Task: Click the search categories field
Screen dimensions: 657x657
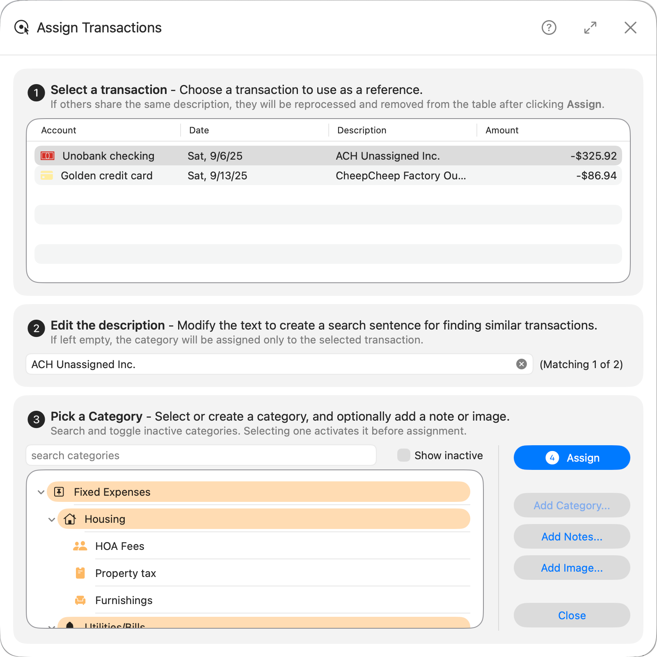Action: coord(201,455)
